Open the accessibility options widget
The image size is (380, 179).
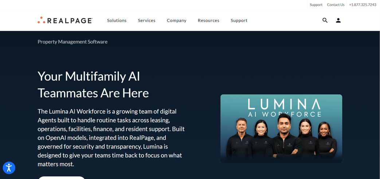tap(9, 168)
